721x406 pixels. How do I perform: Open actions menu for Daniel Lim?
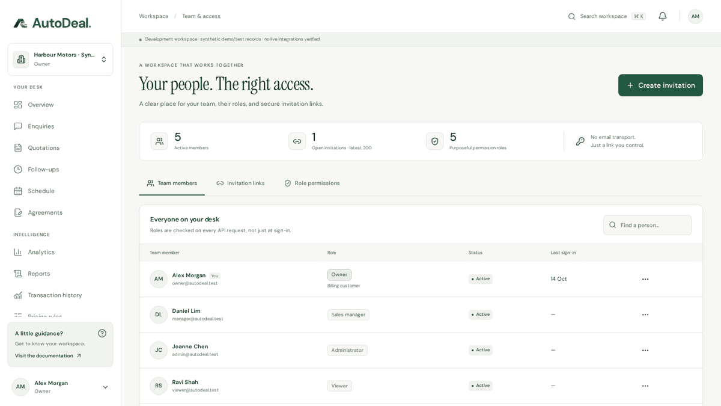point(645,315)
